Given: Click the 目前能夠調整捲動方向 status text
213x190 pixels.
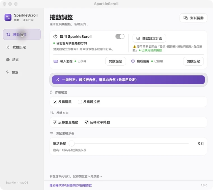Looking at the screenshot, I should click(x=71, y=43).
